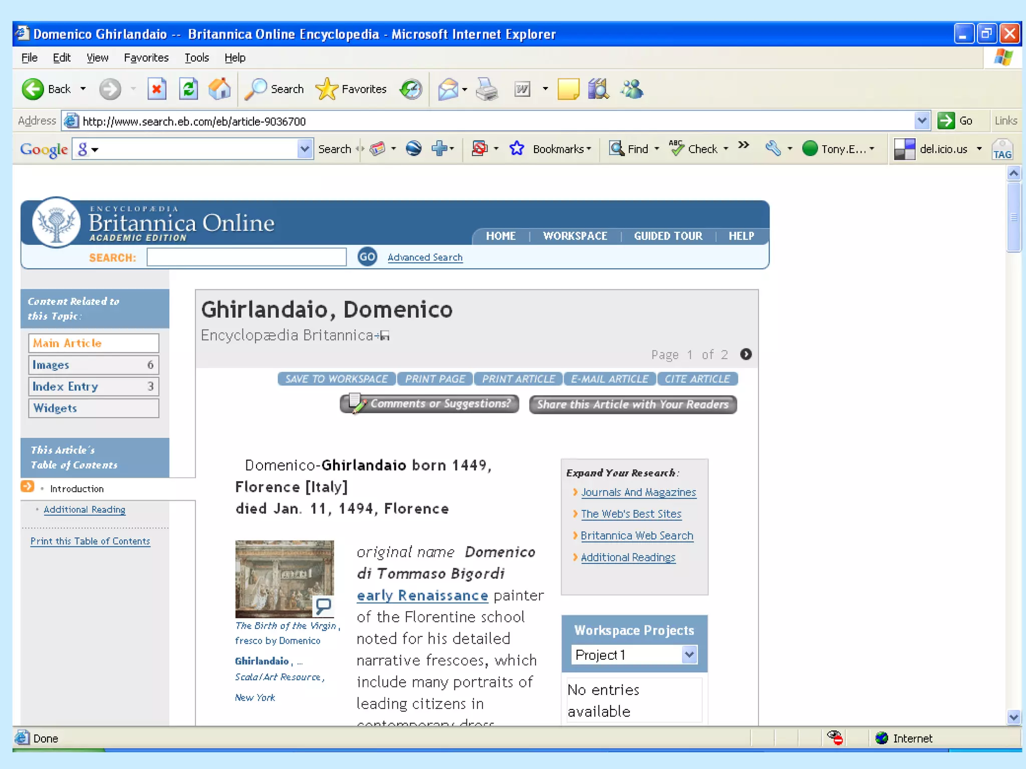Open the History toolbar icon
The image size is (1026, 769).
411,89
